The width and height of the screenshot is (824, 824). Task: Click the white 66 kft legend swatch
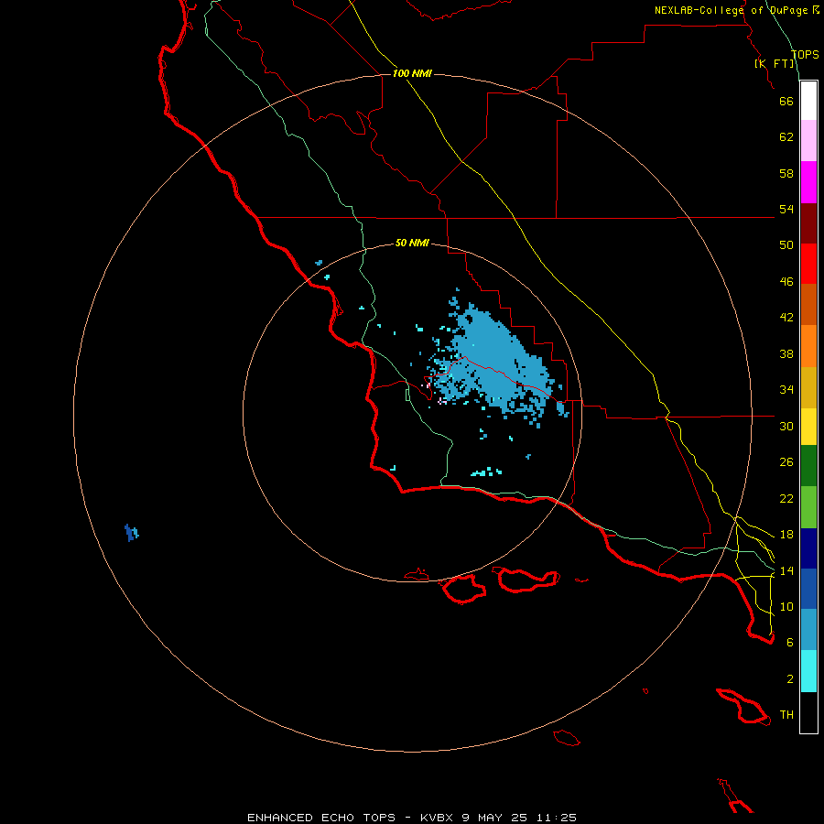808,101
